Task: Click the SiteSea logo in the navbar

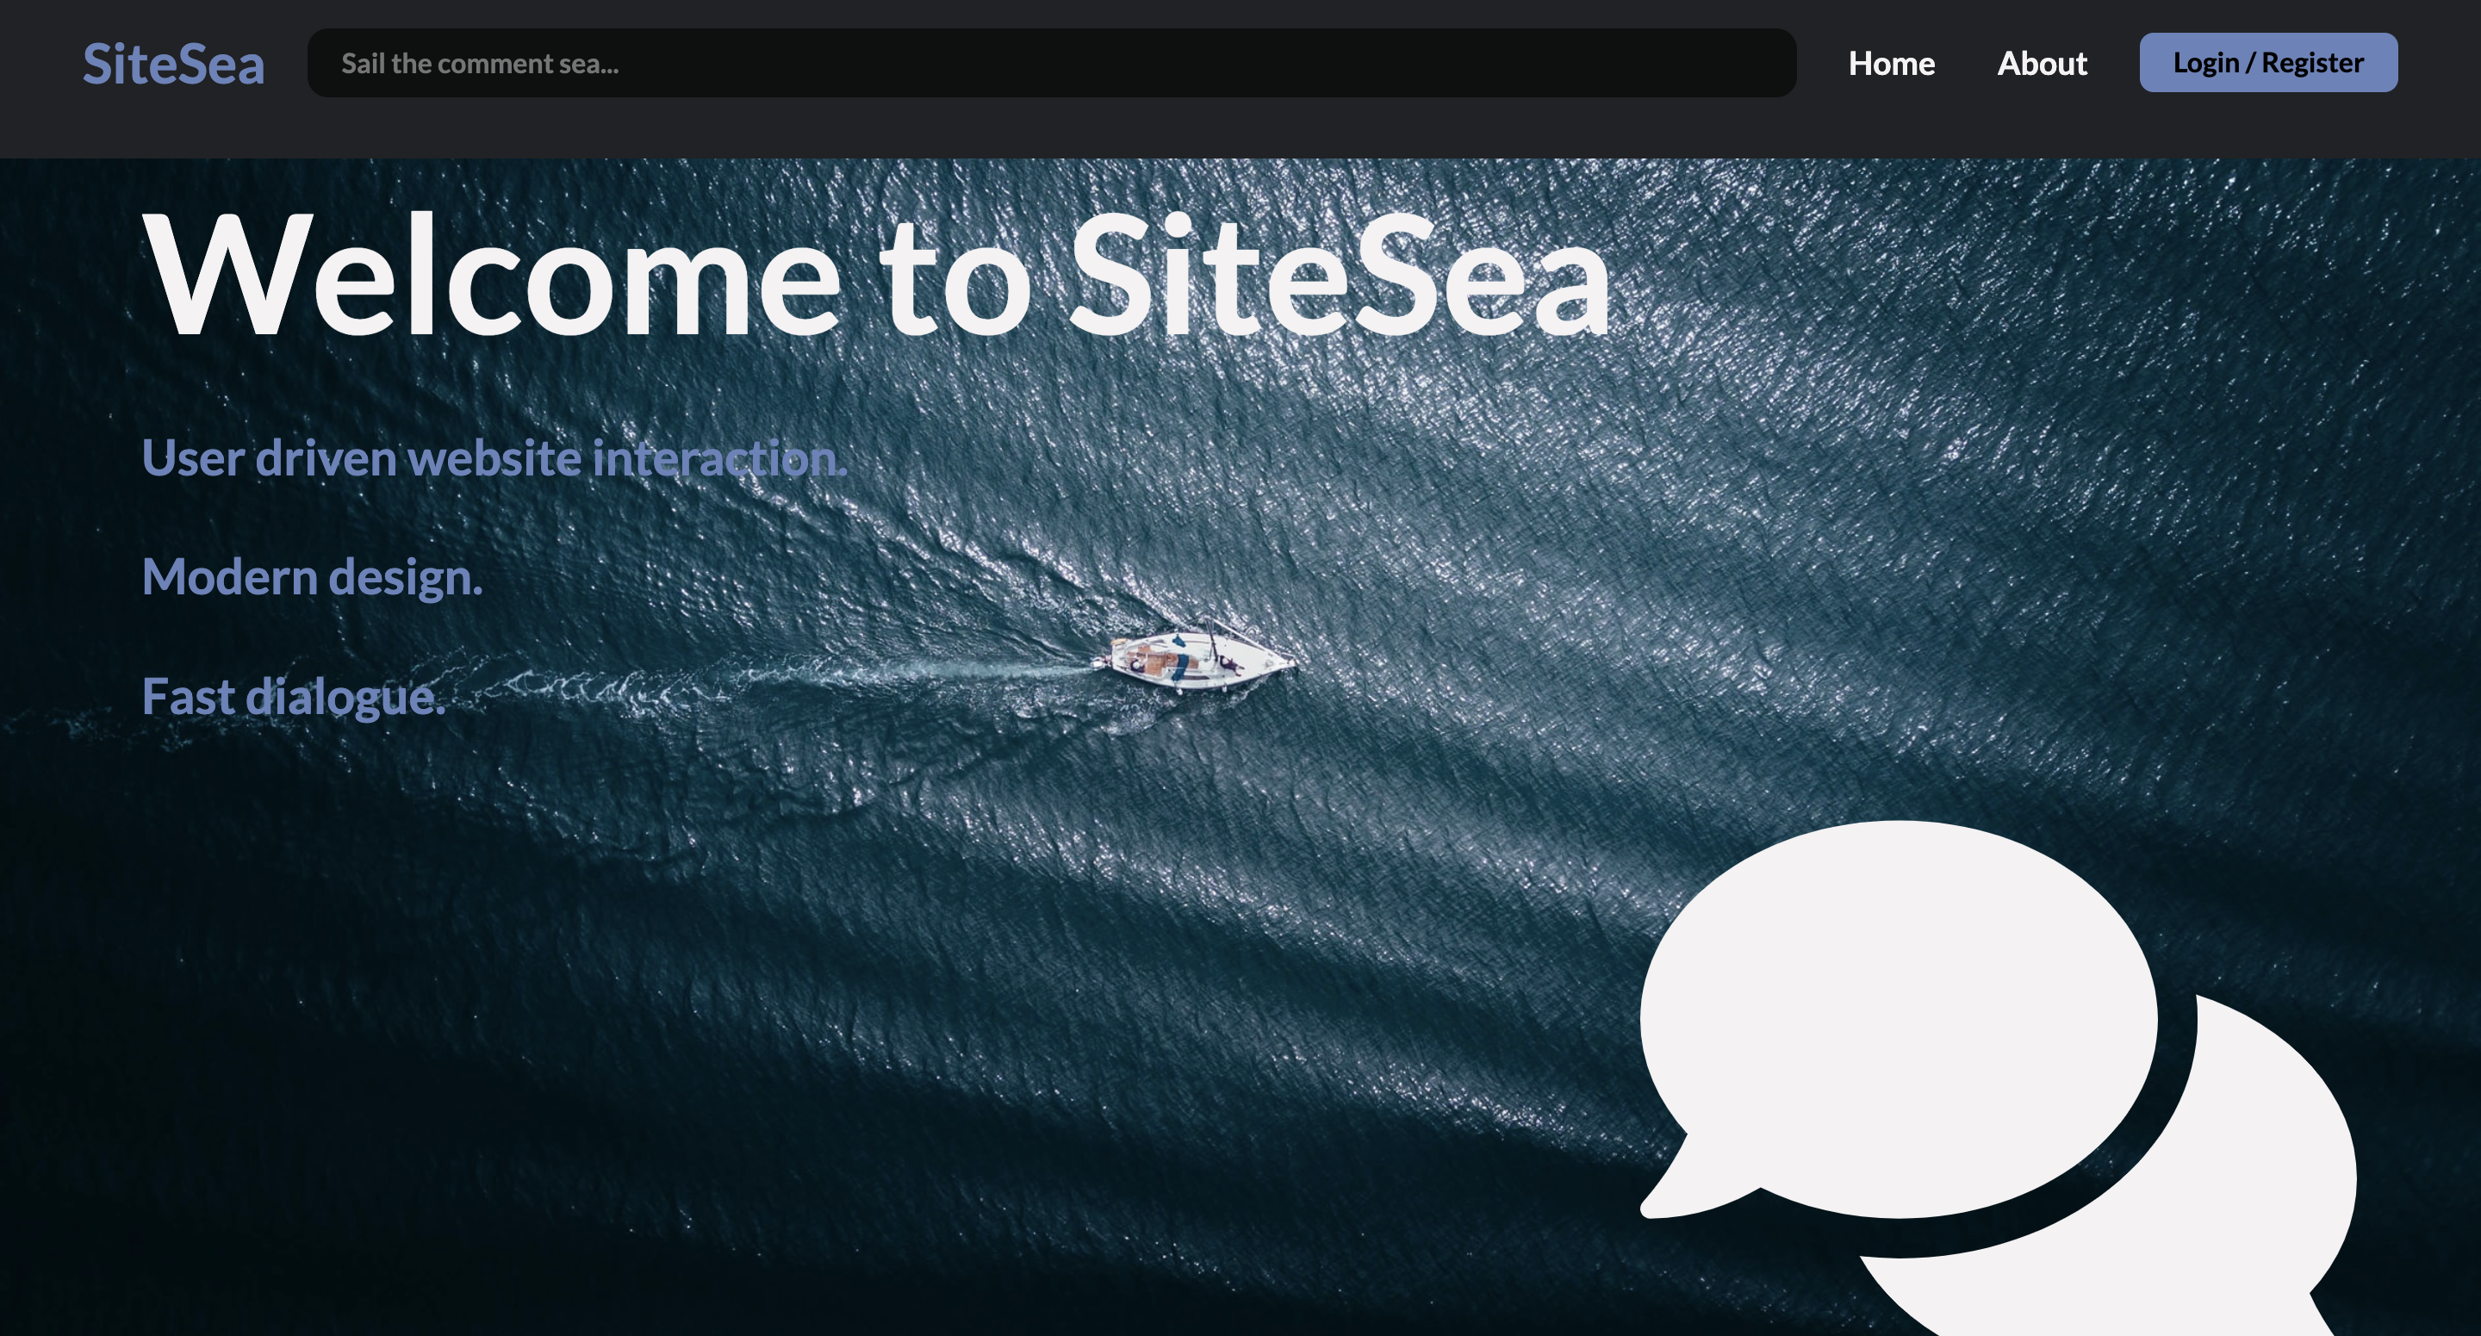Action: [173, 64]
